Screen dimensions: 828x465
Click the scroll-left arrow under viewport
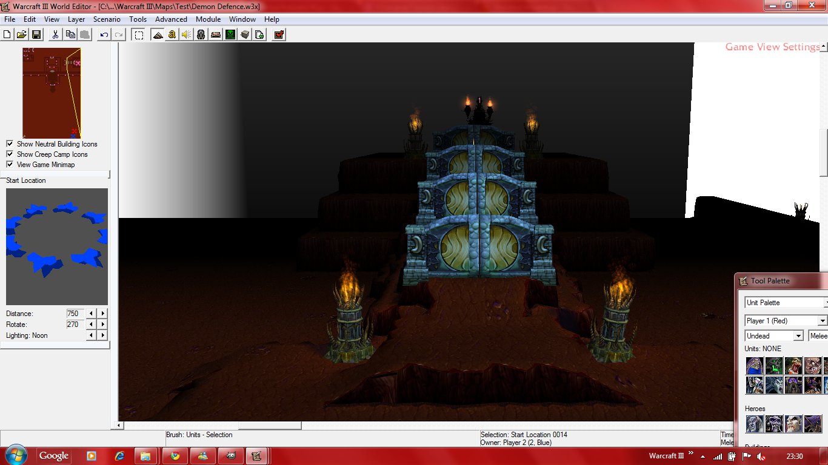pos(119,426)
